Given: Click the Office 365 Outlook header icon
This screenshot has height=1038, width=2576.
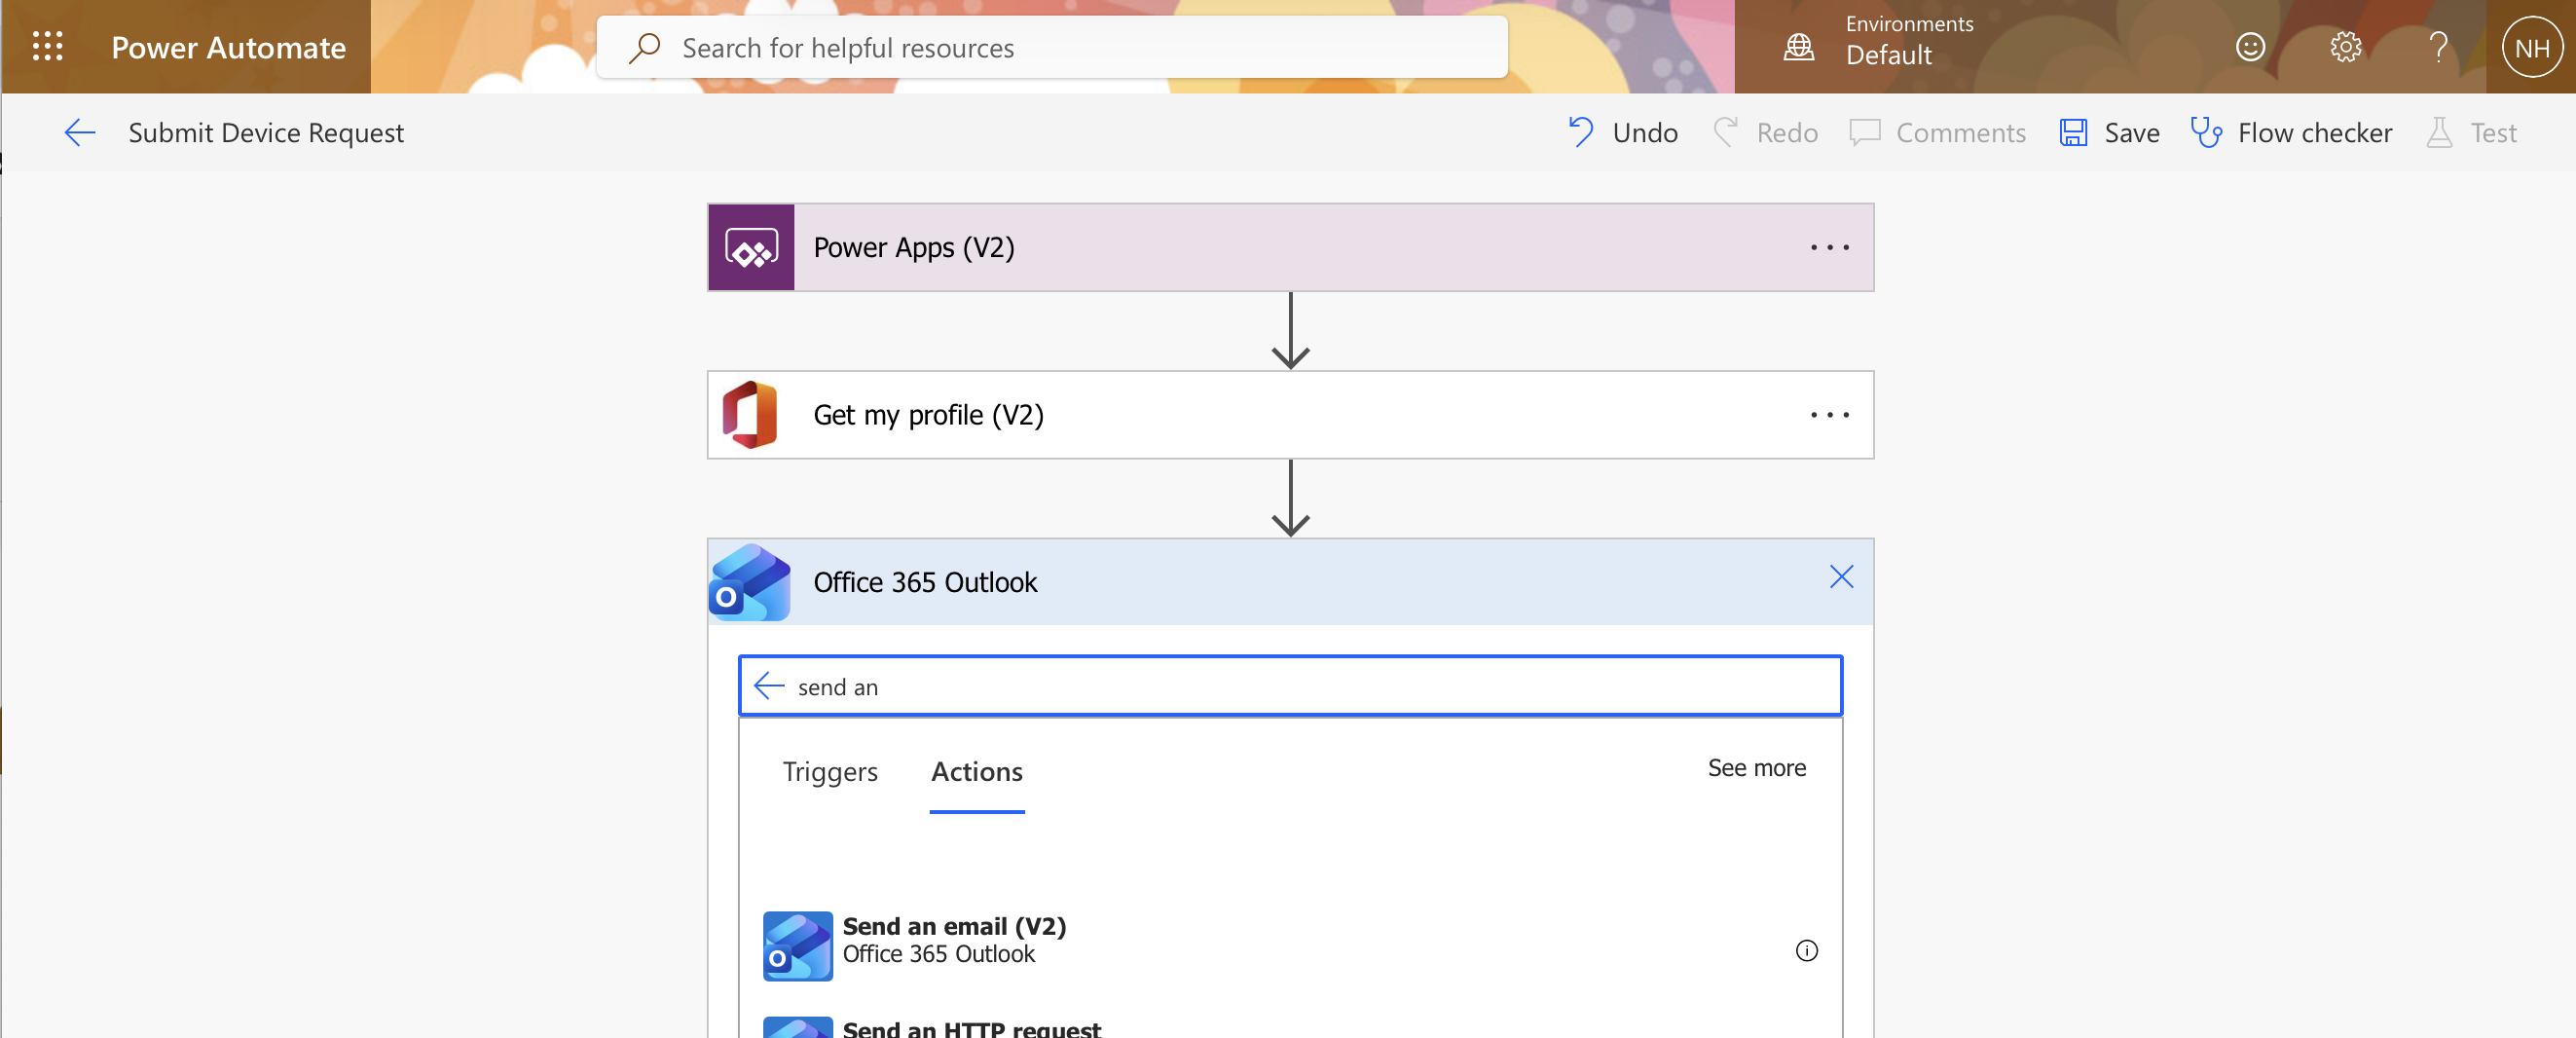Looking at the screenshot, I should pos(750,582).
